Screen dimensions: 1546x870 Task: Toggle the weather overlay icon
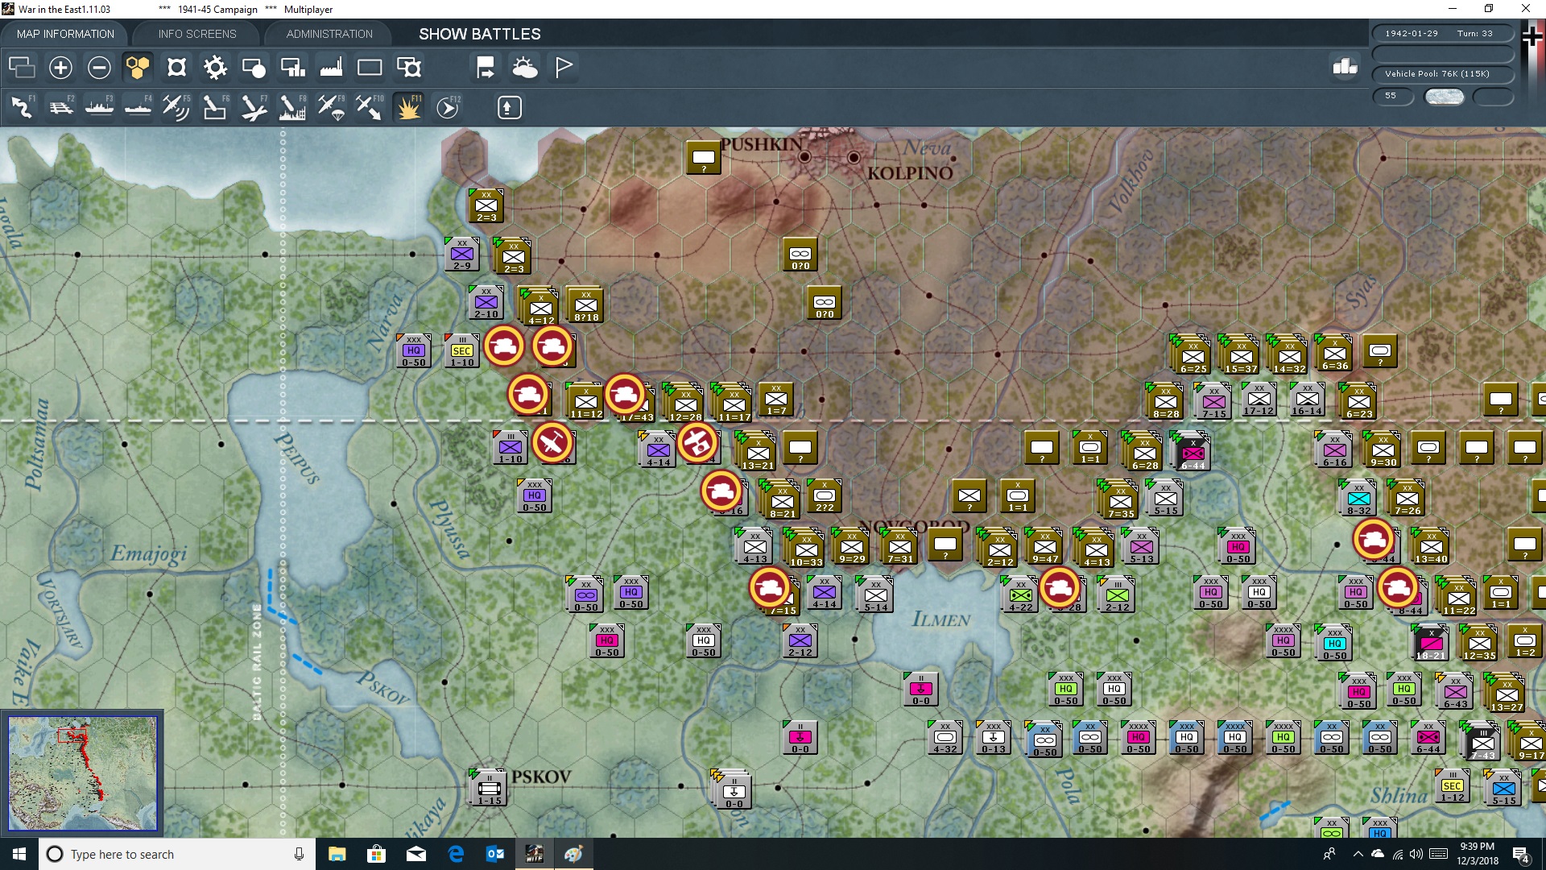525,68
